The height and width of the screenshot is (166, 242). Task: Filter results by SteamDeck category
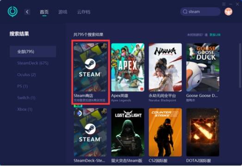(x=33, y=63)
